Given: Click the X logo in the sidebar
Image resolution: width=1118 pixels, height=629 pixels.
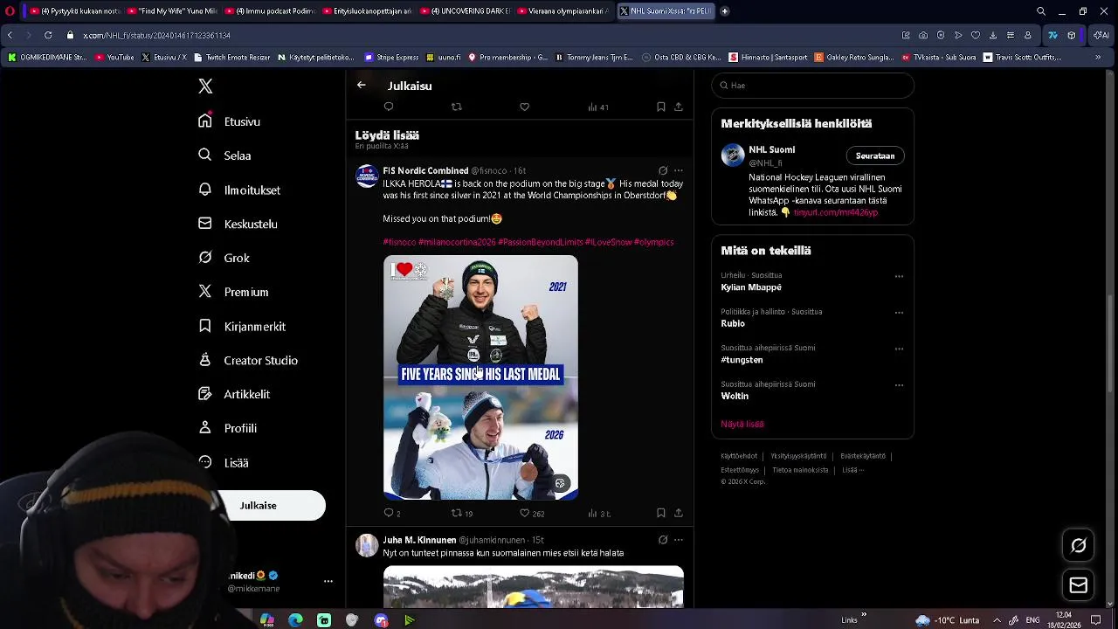Looking at the screenshot, I should point(205,86).
